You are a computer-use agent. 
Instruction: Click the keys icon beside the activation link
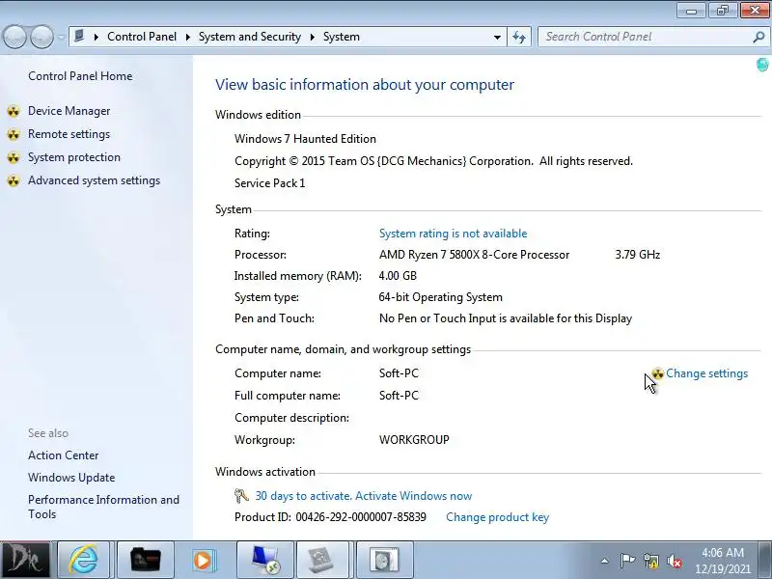[241, 496]
